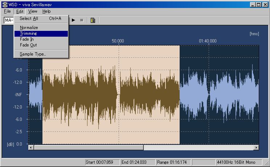Click the End 01:24.033 status field
Image resolution: width=270 pixels, height=167 pixels.
(138, 162)
